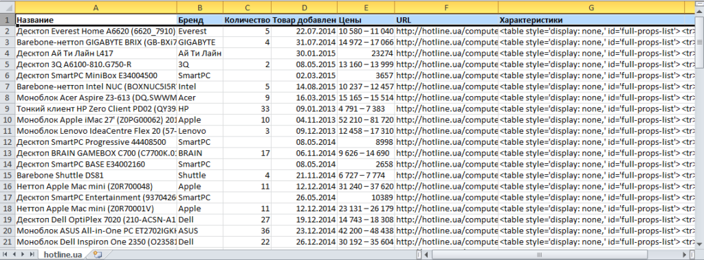This screenshot has height=260, width=704.
Task: Select row 17 header
Action: tap(7, 198)
